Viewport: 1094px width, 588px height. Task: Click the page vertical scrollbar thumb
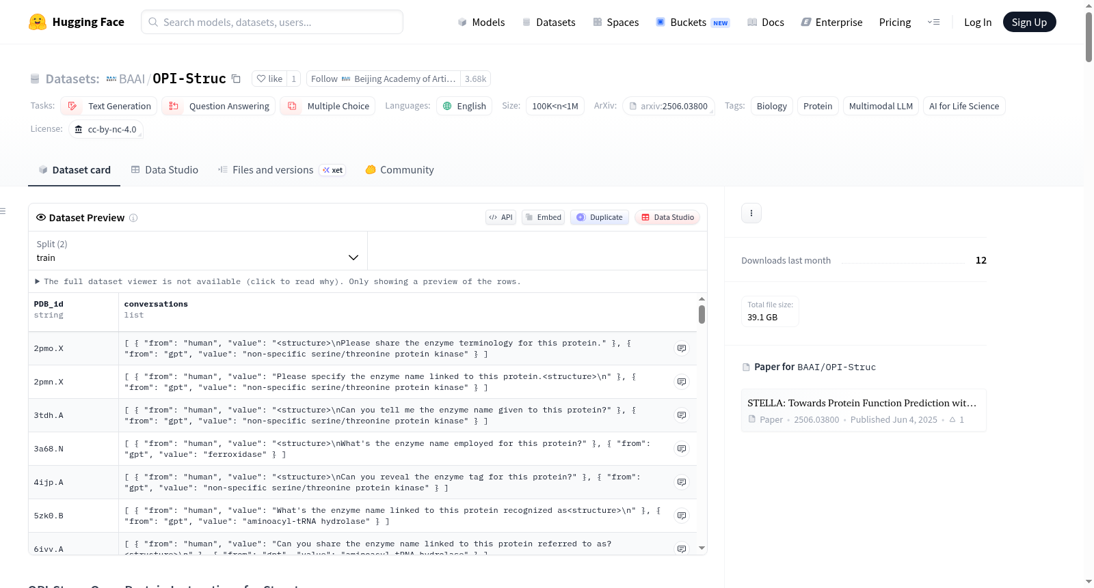click(x=1089, y=37)
